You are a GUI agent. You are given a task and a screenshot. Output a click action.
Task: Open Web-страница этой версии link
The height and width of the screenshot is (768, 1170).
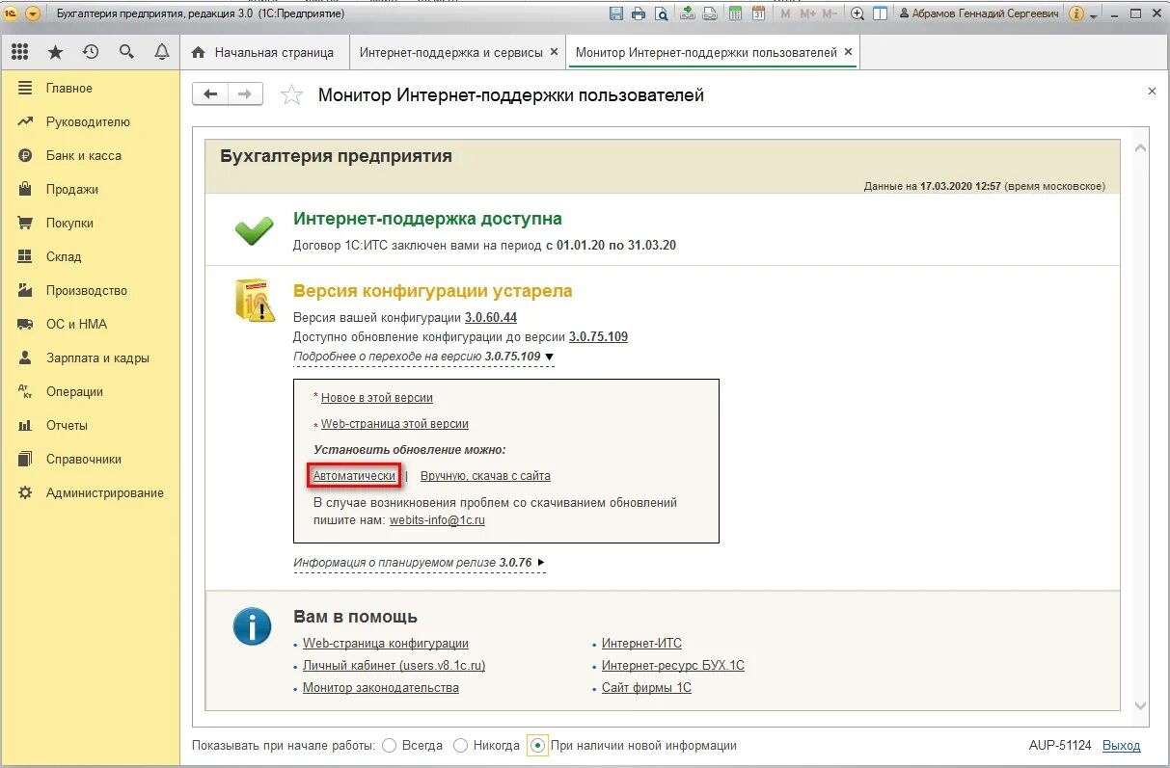[395, 423]
